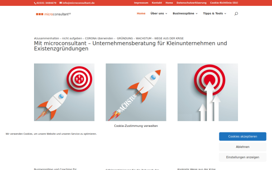Click the Wachstum rocket image

click(136, 92)
